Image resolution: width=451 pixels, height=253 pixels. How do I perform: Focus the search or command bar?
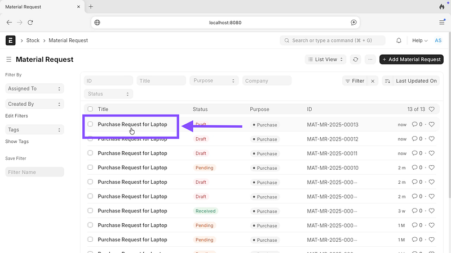click(x=333, y=40)
